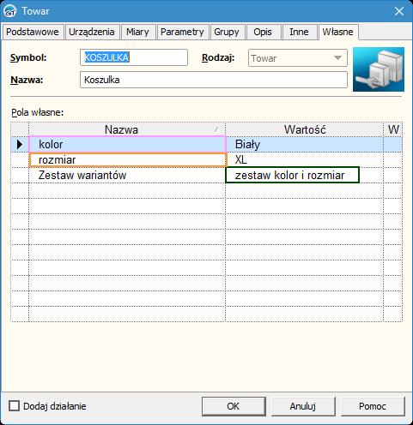
Task: Open the Urządzenia tab
Action: tap(92, 32)
